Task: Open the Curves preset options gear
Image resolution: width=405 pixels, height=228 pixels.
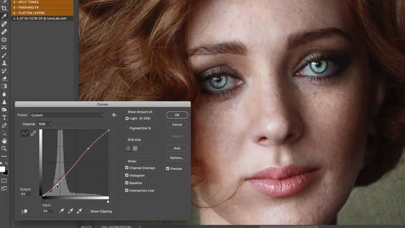Action: click(x=114, y=115)
